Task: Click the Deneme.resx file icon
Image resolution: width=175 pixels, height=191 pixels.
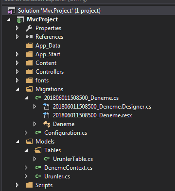Action: point(46,115)
